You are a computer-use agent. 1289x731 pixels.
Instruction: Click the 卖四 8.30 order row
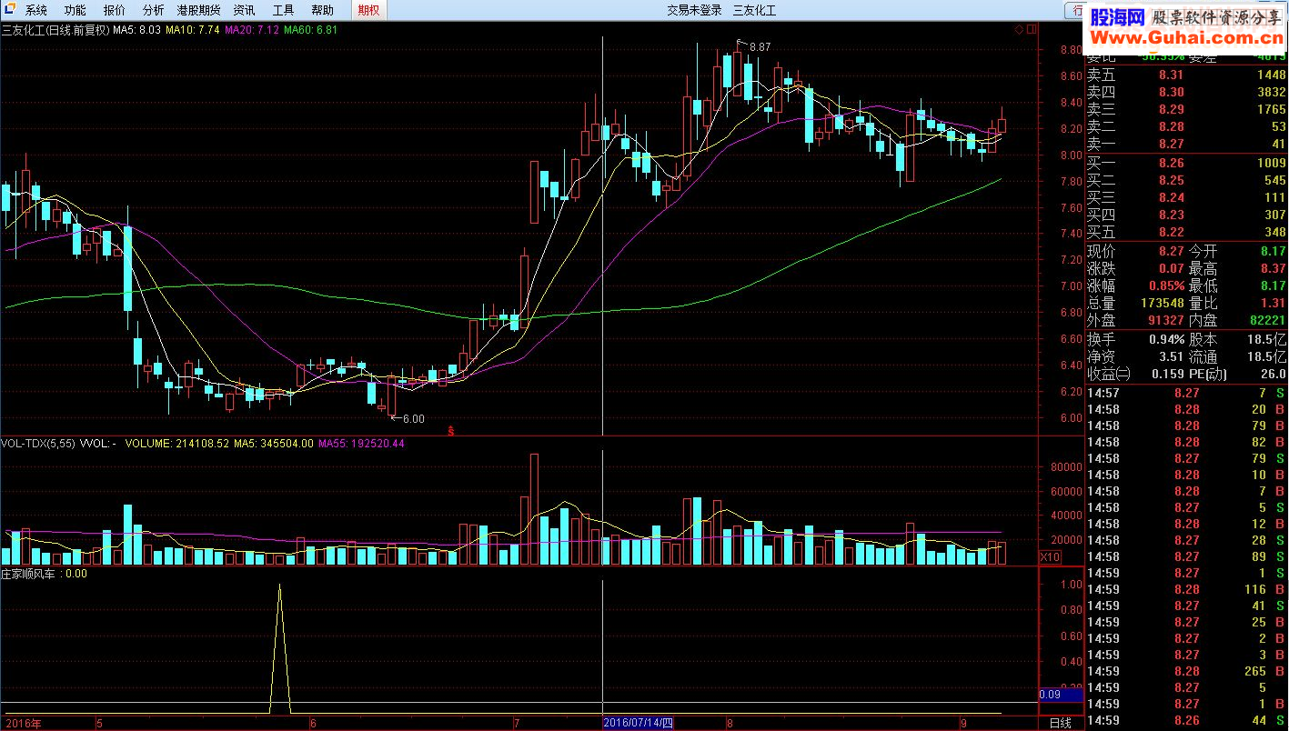[1187, 92]
